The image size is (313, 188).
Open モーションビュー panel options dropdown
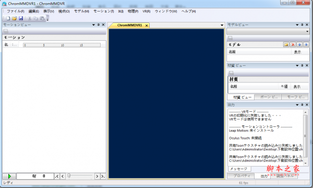coord(93,25)
